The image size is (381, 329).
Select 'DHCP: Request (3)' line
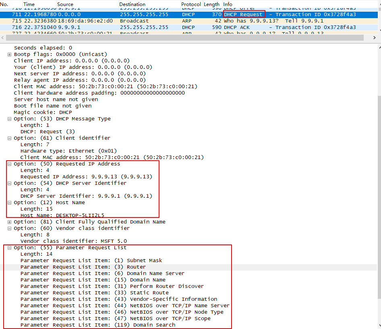(x=48, y=132)
